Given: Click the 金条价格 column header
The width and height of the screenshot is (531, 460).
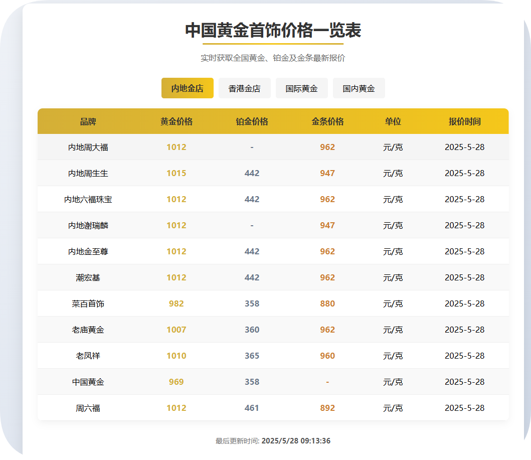Looking at the screenshot, I should [327, 121].
